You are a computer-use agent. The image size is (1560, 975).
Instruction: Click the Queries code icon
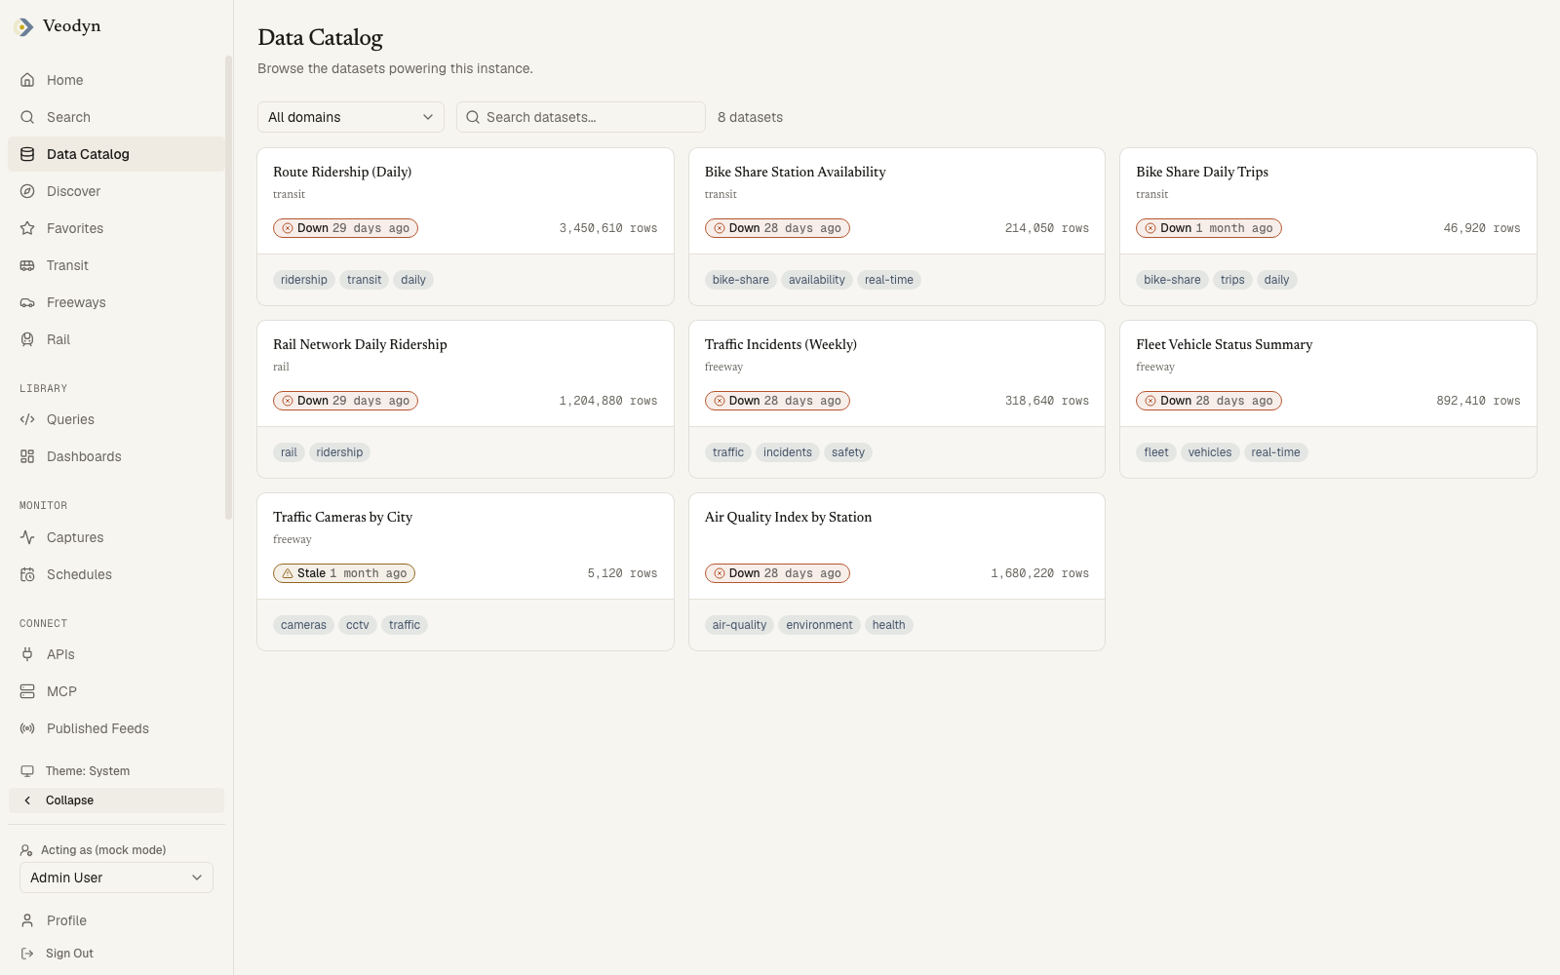tap(27, 419)
